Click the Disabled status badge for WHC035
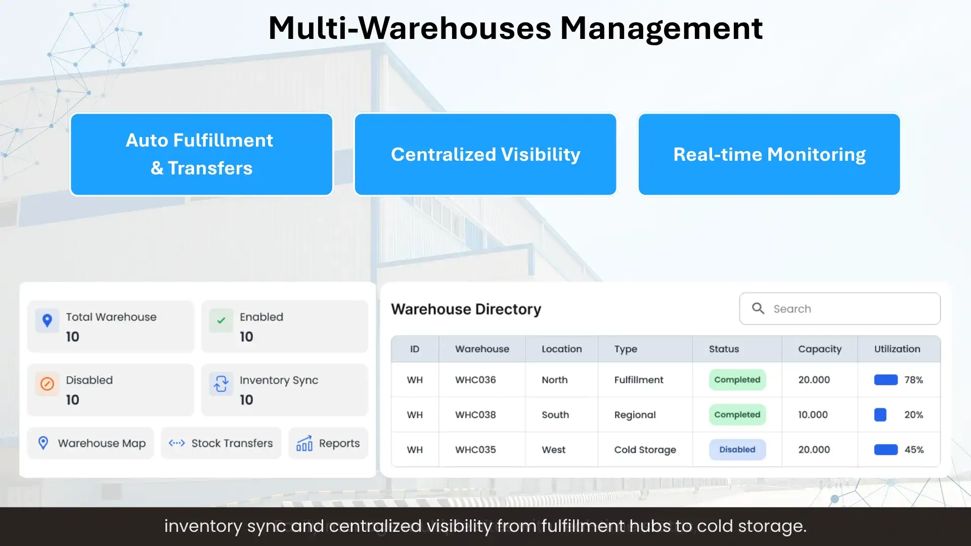 [x=737, y=449]
